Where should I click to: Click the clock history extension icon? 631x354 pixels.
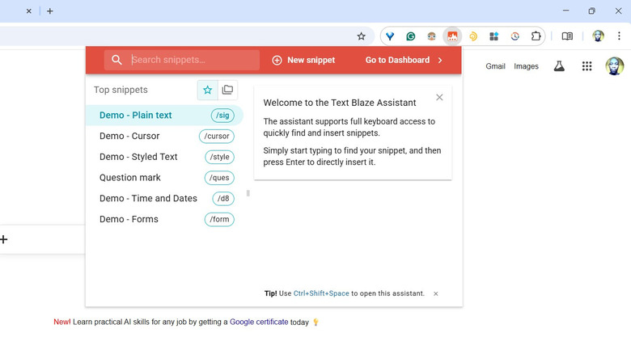click(515, 36)
